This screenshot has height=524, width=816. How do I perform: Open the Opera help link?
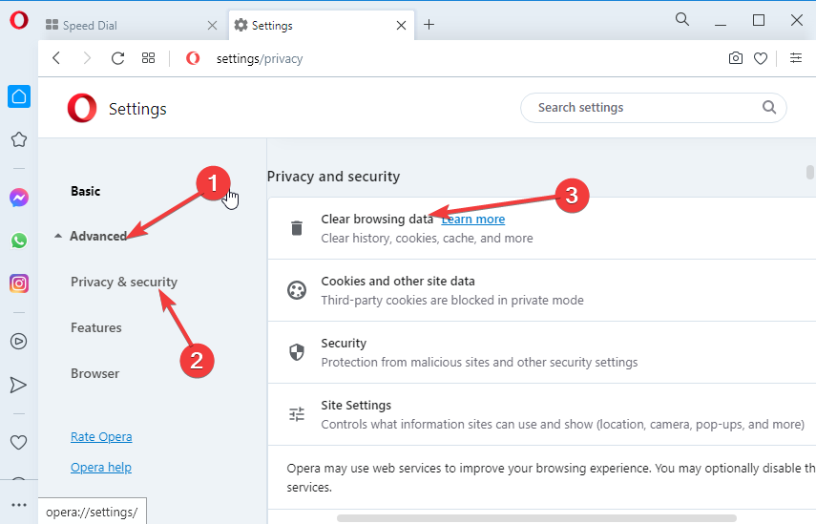click(x=101, y=468)
